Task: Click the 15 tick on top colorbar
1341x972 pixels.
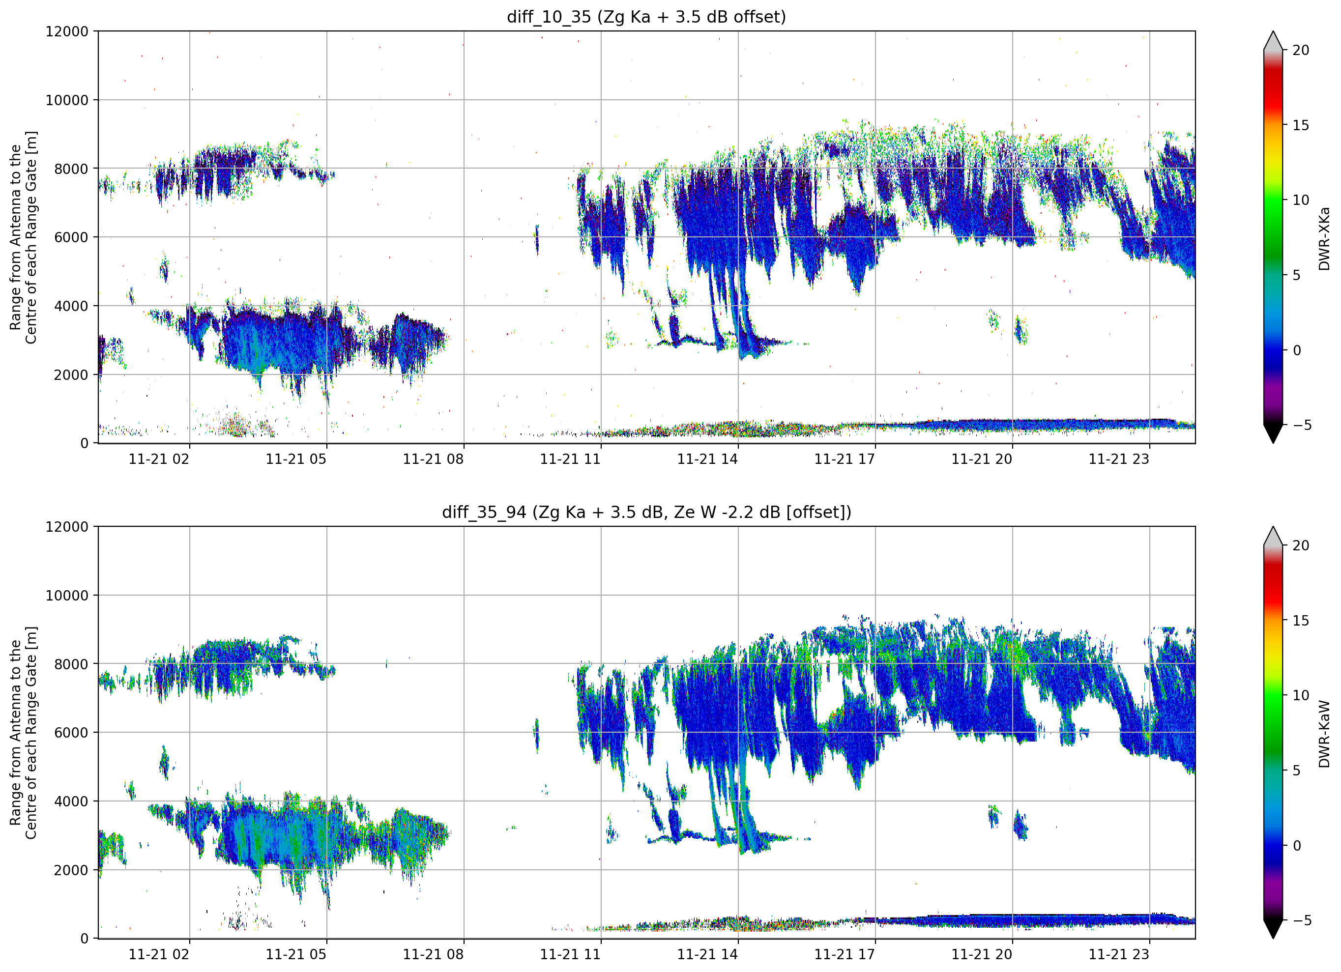Action: tap(1300, 125)
